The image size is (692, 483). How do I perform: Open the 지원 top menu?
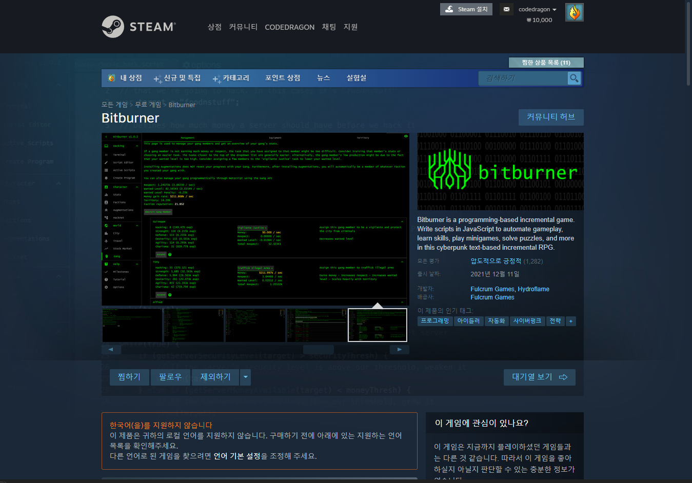[x=350, y=27]
